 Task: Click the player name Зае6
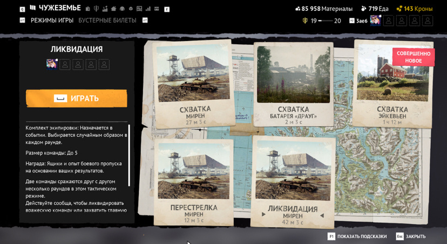pos(362,21)
